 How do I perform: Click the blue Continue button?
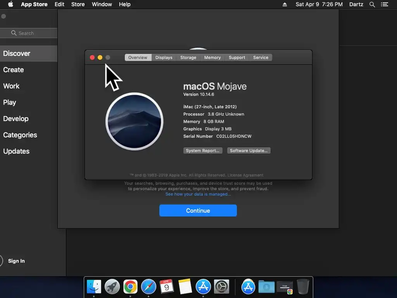coord(198,211)
